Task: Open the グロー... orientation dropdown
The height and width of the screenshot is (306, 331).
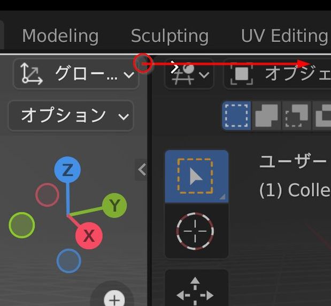Action: click(x=76, y=74)
